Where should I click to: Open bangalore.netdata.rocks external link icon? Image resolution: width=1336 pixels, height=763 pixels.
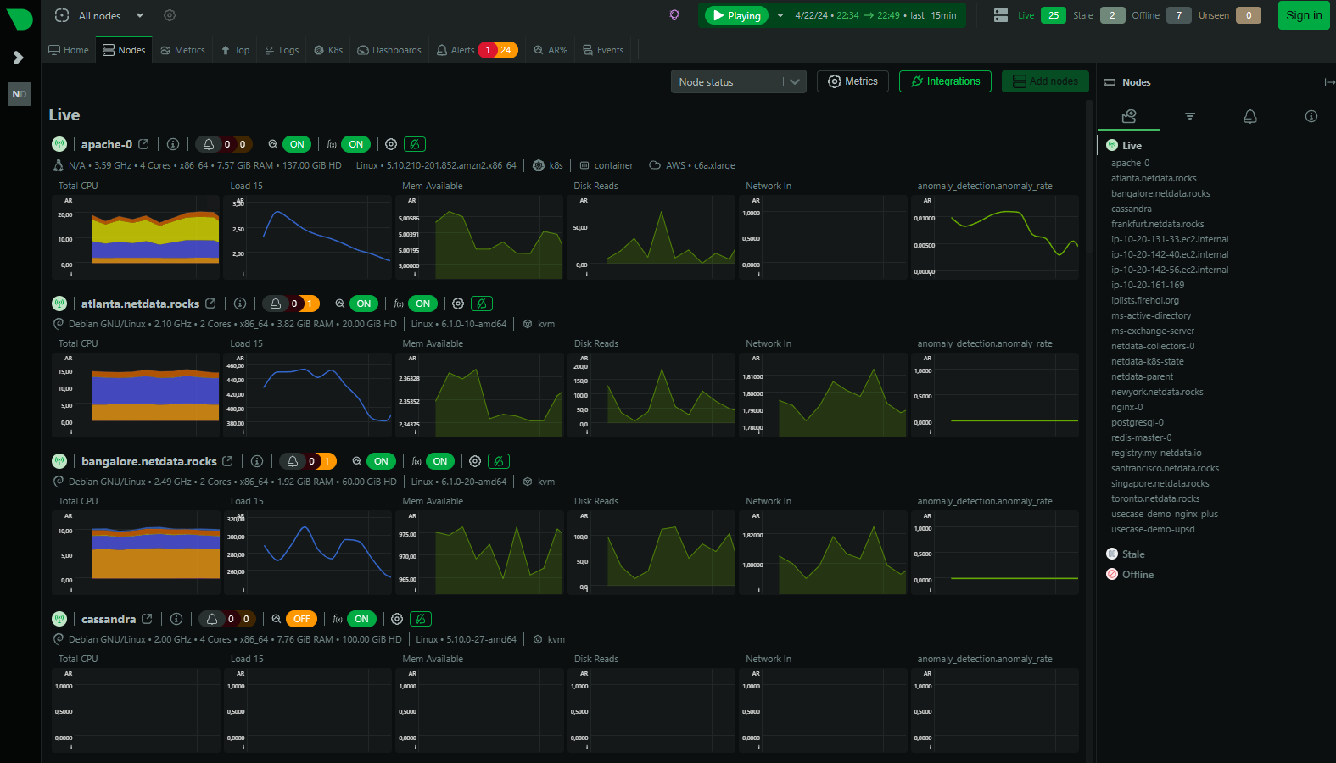pyautogui.click(x=227, y=461)
